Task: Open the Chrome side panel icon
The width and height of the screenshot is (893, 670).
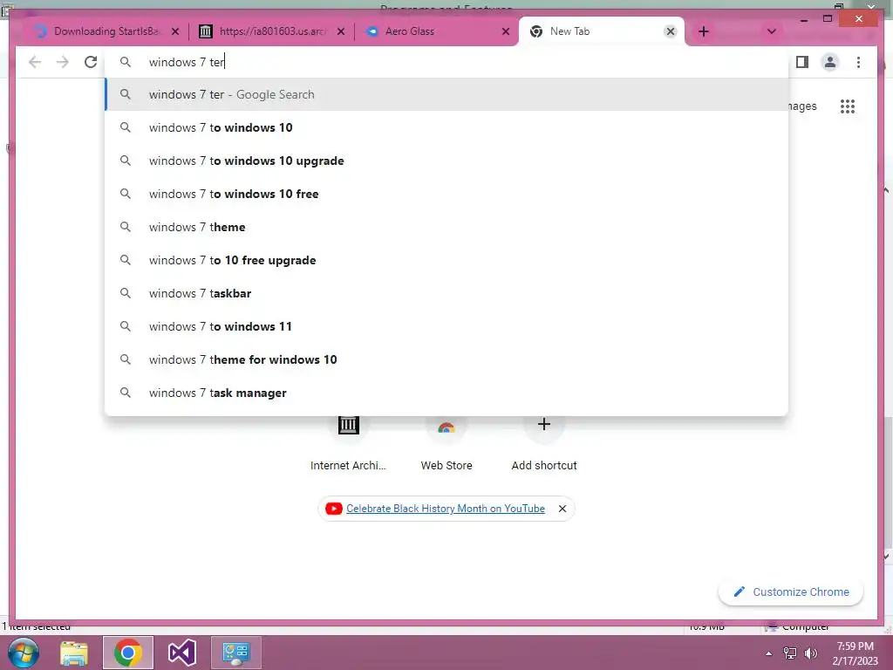Action: coord(802,62)
